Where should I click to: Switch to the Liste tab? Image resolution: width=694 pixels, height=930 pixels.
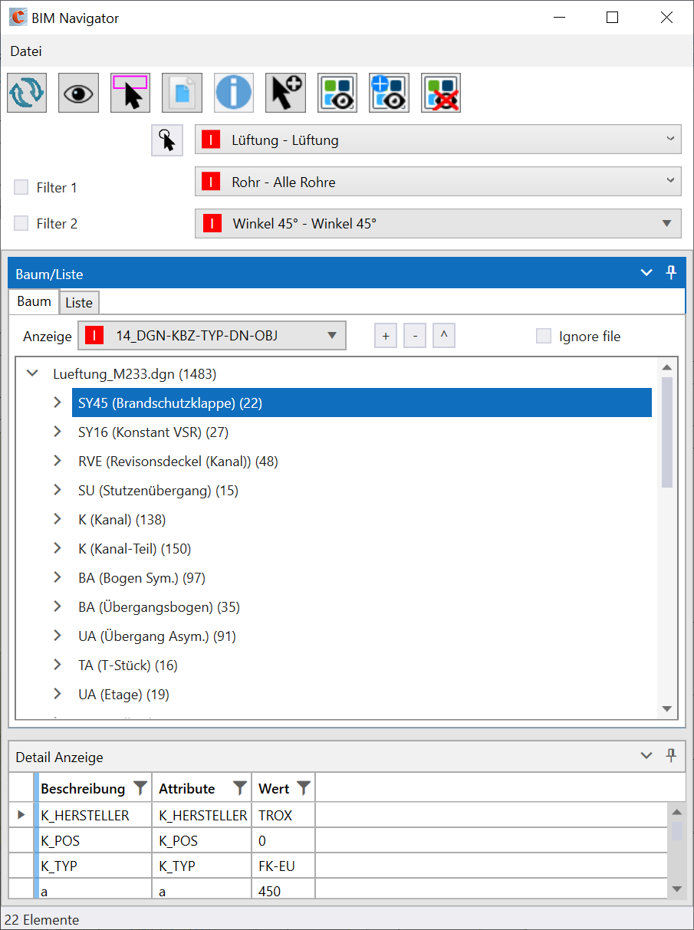pyautogui.click(x=79, y=303)
